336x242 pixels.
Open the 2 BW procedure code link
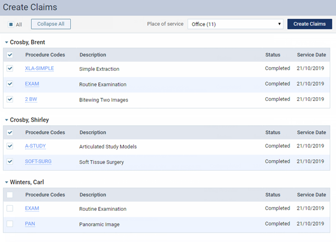click(32, 99)
